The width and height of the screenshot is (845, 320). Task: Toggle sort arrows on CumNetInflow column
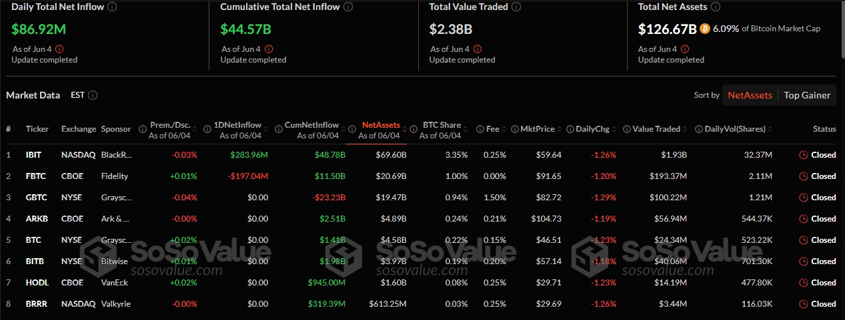[x=343, y=129]
